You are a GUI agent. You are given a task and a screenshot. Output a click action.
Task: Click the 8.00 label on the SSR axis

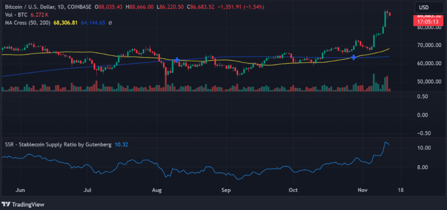pyautogui.click(x=422, y=167)
